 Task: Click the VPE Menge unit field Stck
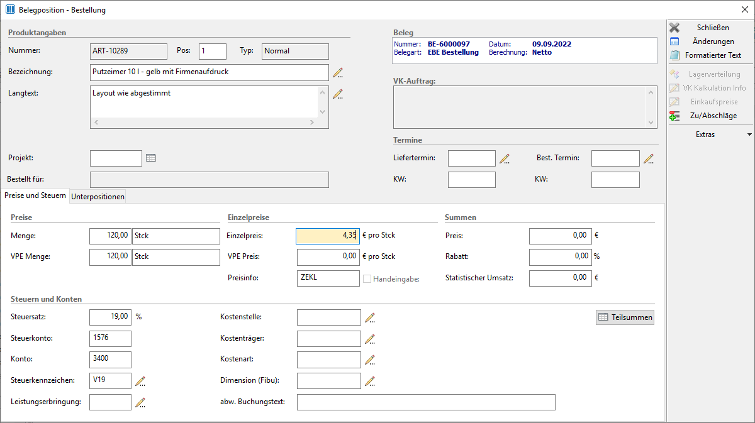click(x=176, y=257)
